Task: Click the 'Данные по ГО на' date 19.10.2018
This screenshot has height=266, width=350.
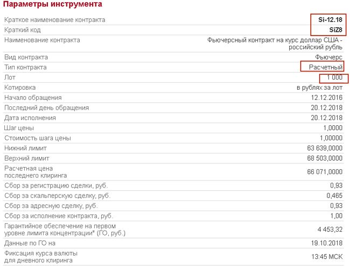Action: point(326,243)
